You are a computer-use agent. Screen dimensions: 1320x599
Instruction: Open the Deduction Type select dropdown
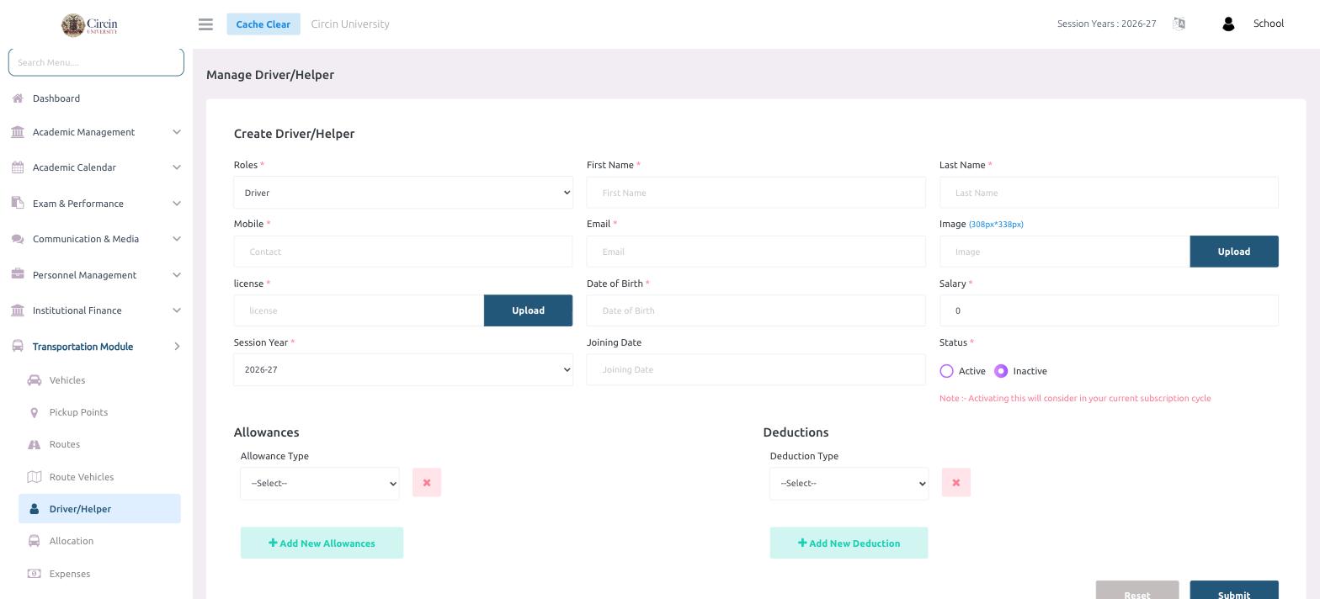[x=849, y=484]
